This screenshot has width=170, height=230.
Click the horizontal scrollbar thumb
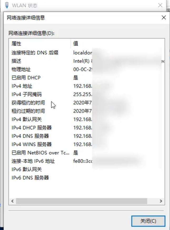(81, 201)
